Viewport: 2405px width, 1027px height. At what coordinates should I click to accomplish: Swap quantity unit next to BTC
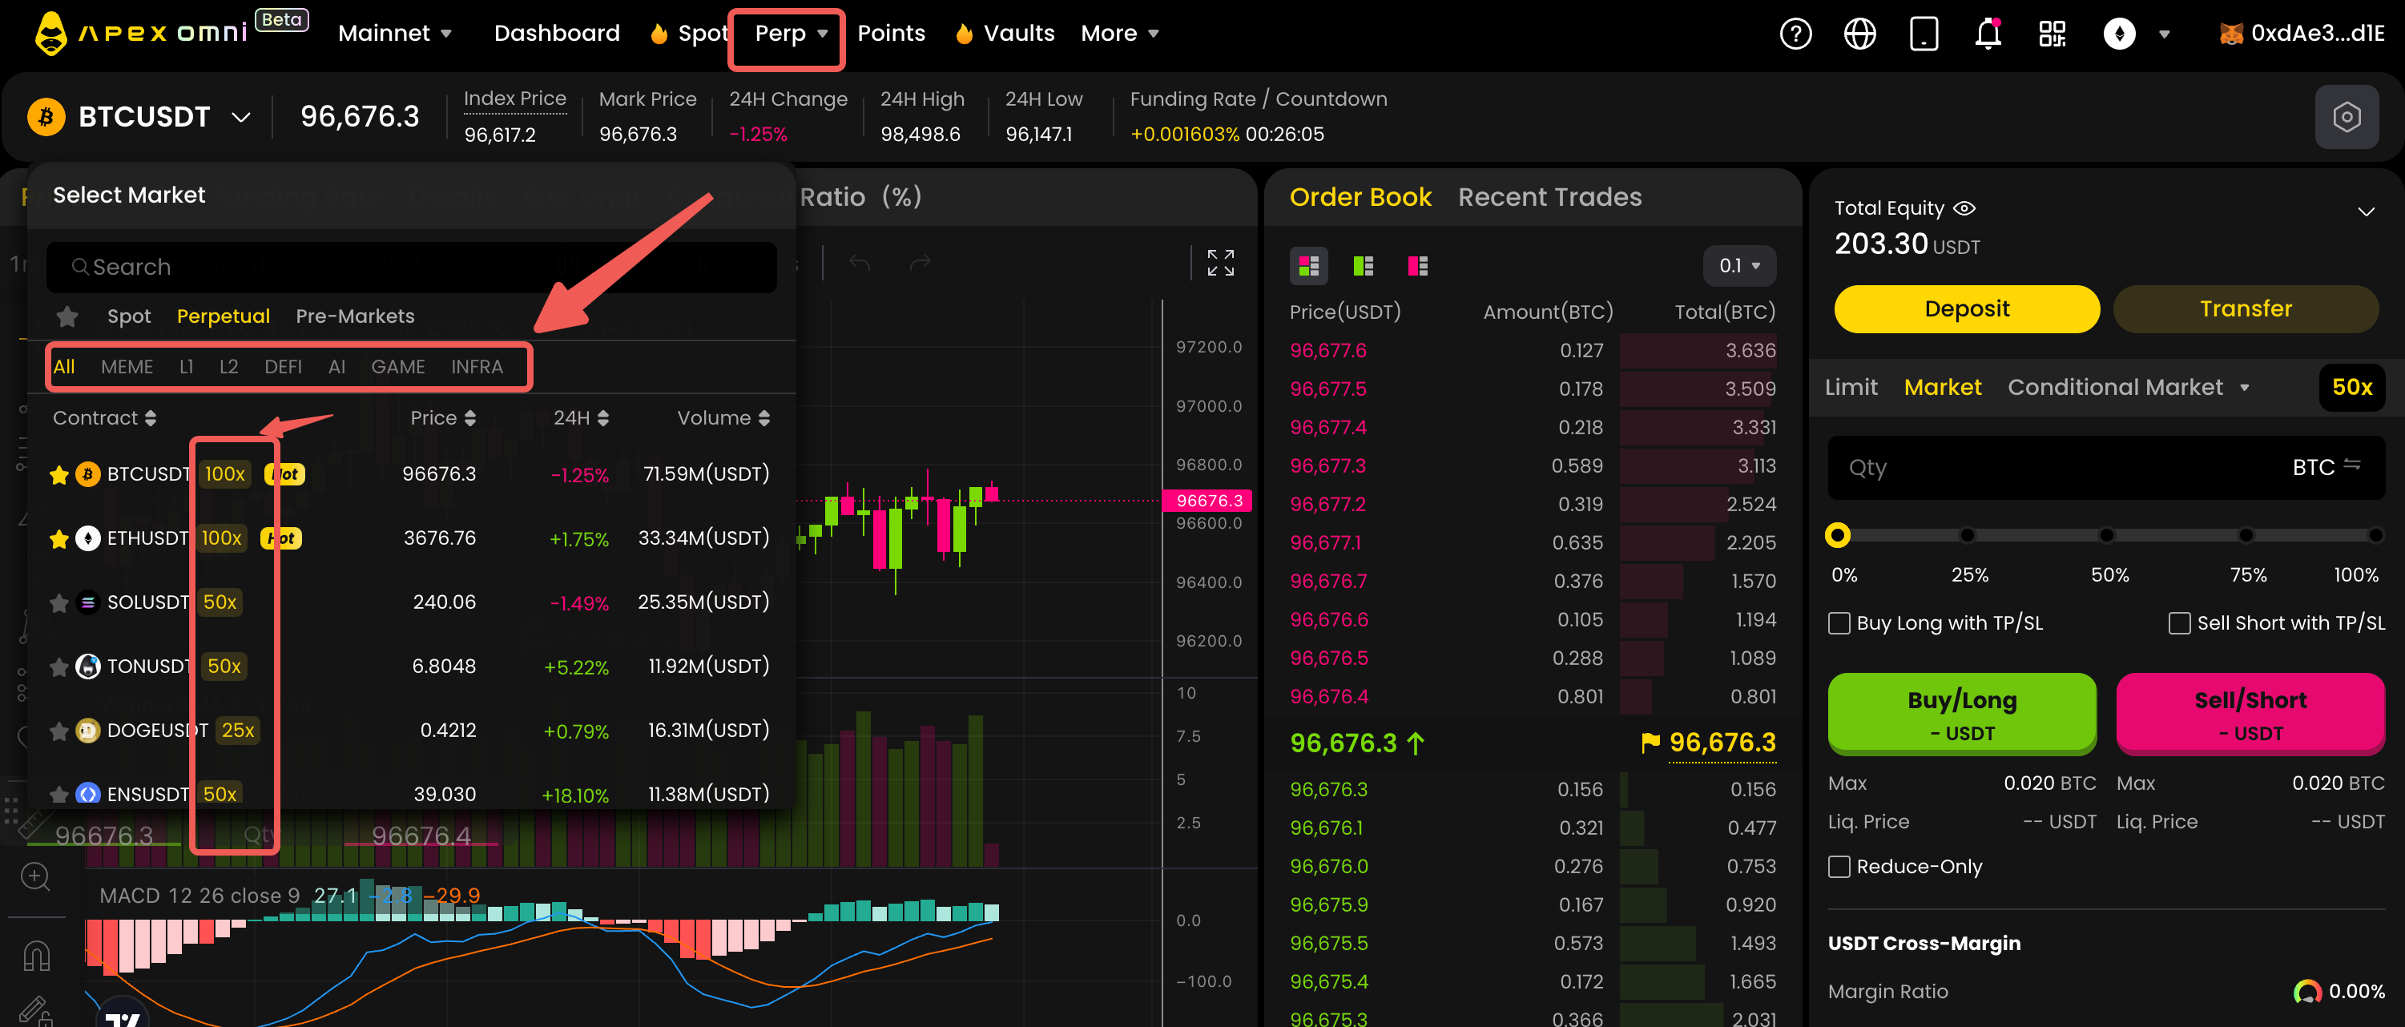(2352, 465)
